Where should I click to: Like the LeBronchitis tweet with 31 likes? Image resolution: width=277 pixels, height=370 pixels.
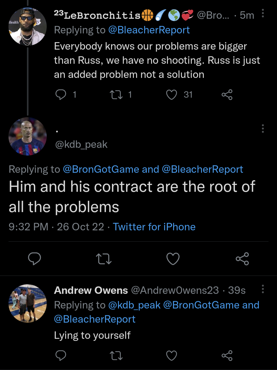(x=172, y=95)
